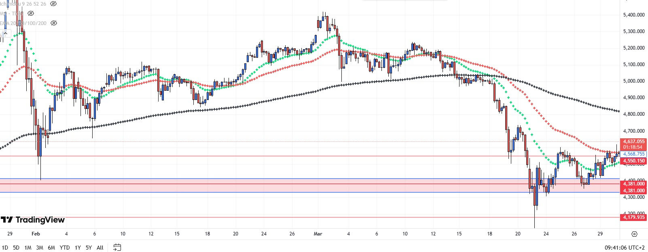Click the TradingView logo
Viewport: 648px width, 252px height.
pos(33,220)
